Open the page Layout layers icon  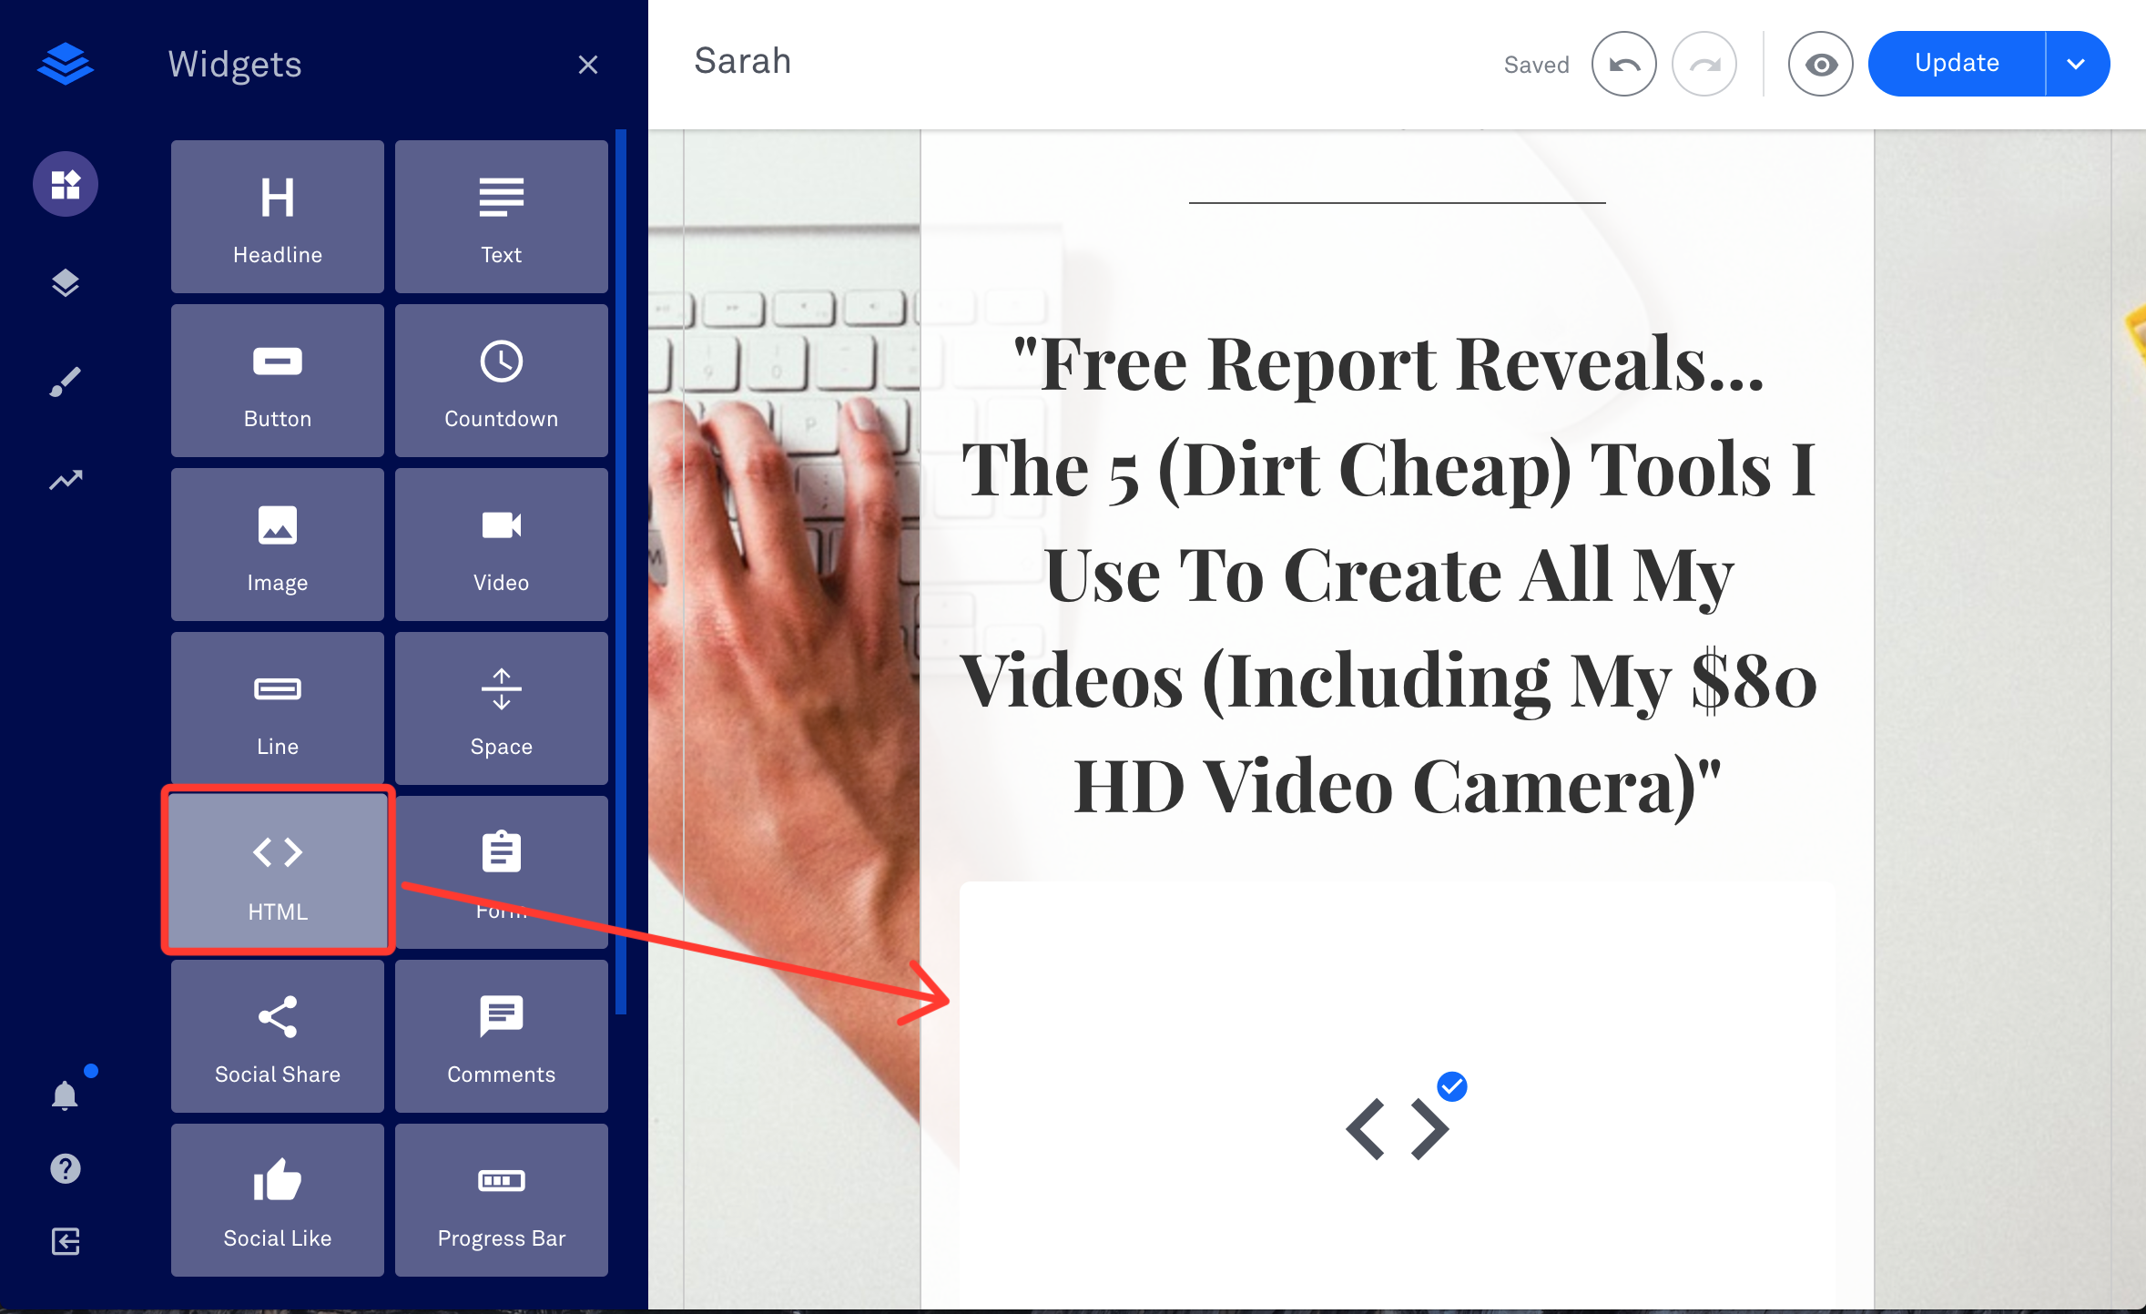pyautogui.click(x=66, y=283)
